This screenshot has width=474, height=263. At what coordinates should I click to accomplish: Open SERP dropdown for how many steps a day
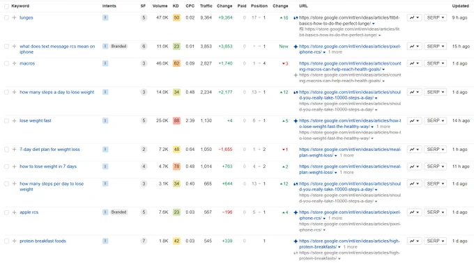435,92
